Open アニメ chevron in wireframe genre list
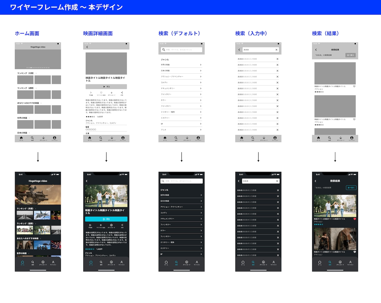Image resolution: width=381 pixels, height=303 pixels. point(201,130)
